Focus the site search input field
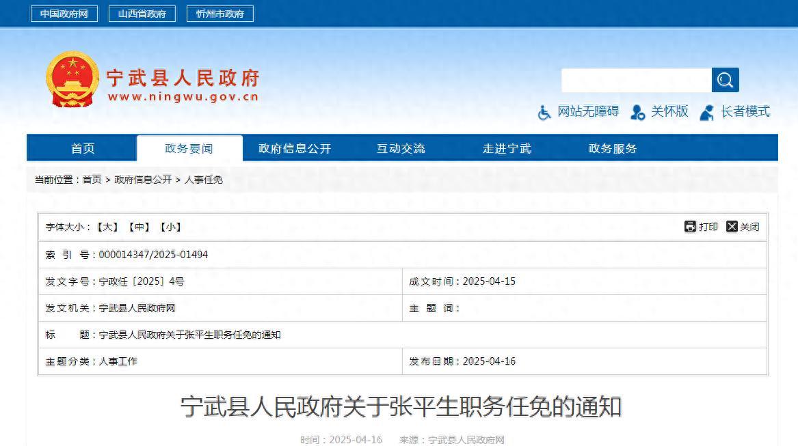This screenshot has height=446, width=798. coord(636,81)
